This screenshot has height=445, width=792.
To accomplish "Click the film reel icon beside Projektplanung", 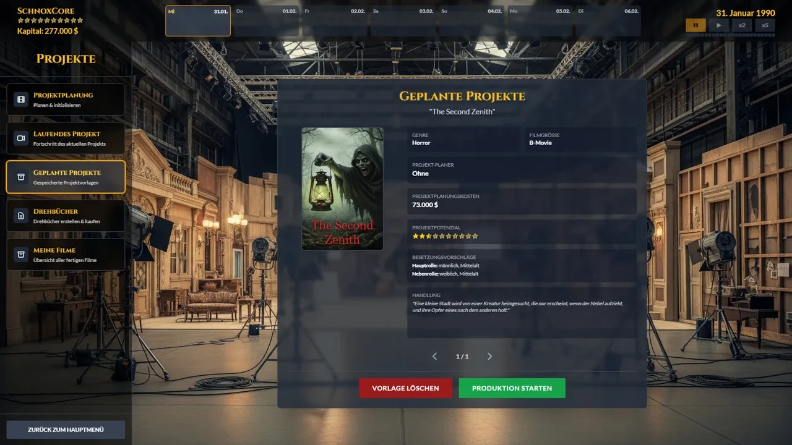I will coord(21,100).
